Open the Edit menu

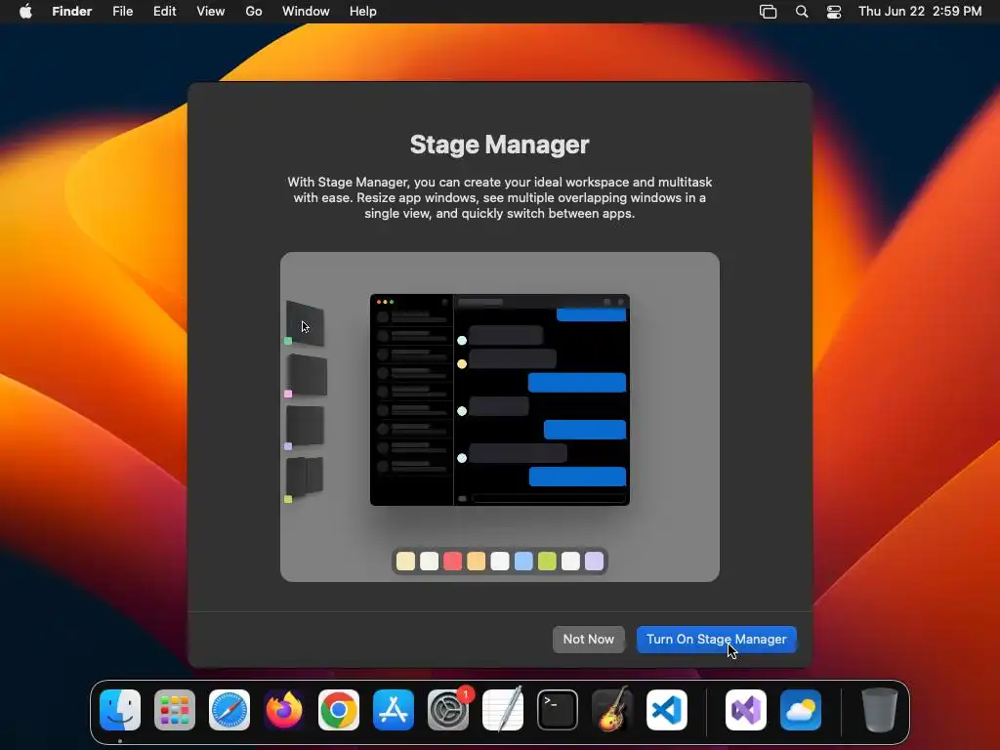click(x=164, y=11)
